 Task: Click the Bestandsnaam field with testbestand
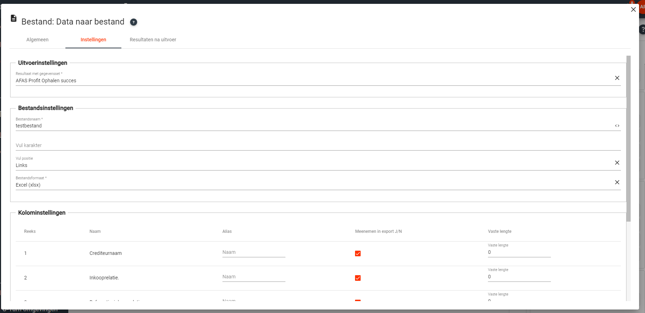(311, 126)
